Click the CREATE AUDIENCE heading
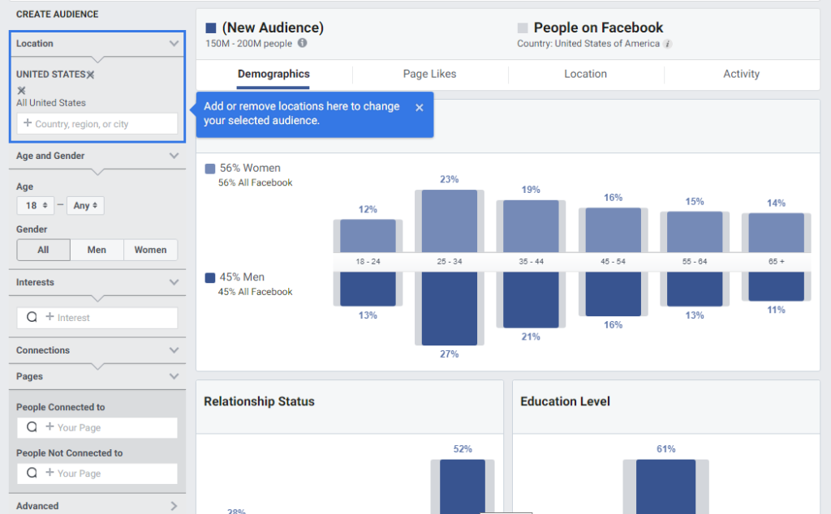The height and width of the screenshot is (514, 831). pos(58,15)
